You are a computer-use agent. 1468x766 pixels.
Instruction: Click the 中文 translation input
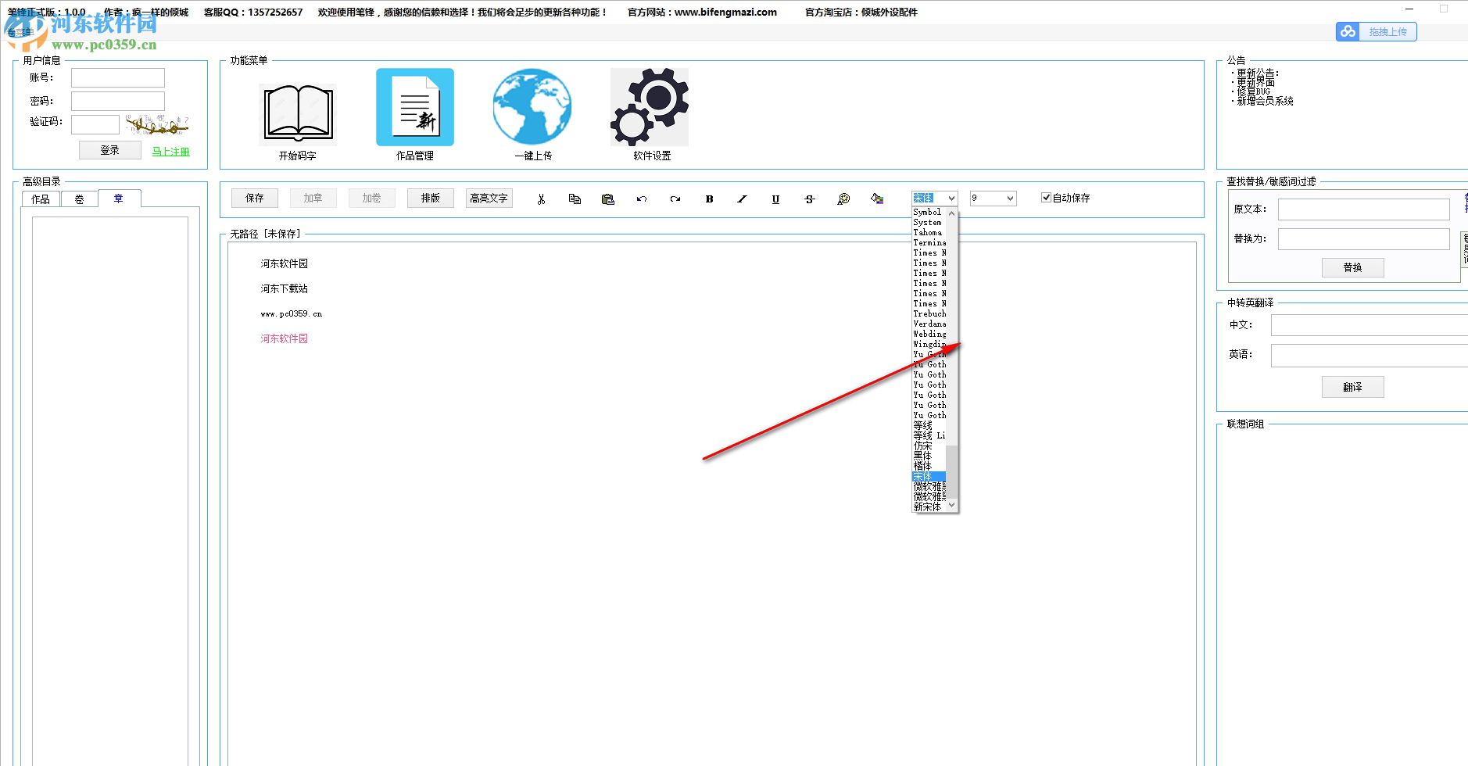click(x=1370, y=325)
